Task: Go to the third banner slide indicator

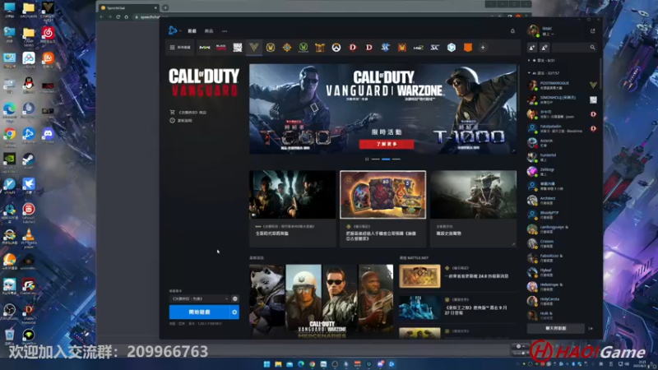Action: pyautogui.click(x=396, y=159)
